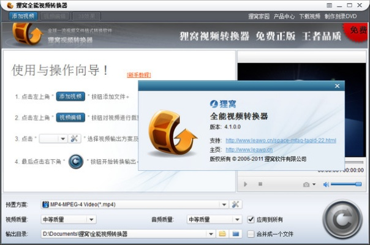Expand the snapshot options arrow
The image size is (370, 245).
[314, 184]
